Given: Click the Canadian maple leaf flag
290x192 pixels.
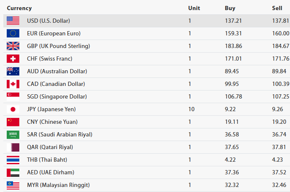Looking at the screenshot, I should click(x=13, y=84).
